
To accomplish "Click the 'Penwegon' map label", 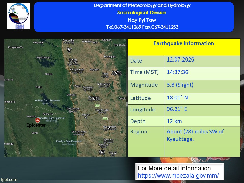I will (88, 87).
